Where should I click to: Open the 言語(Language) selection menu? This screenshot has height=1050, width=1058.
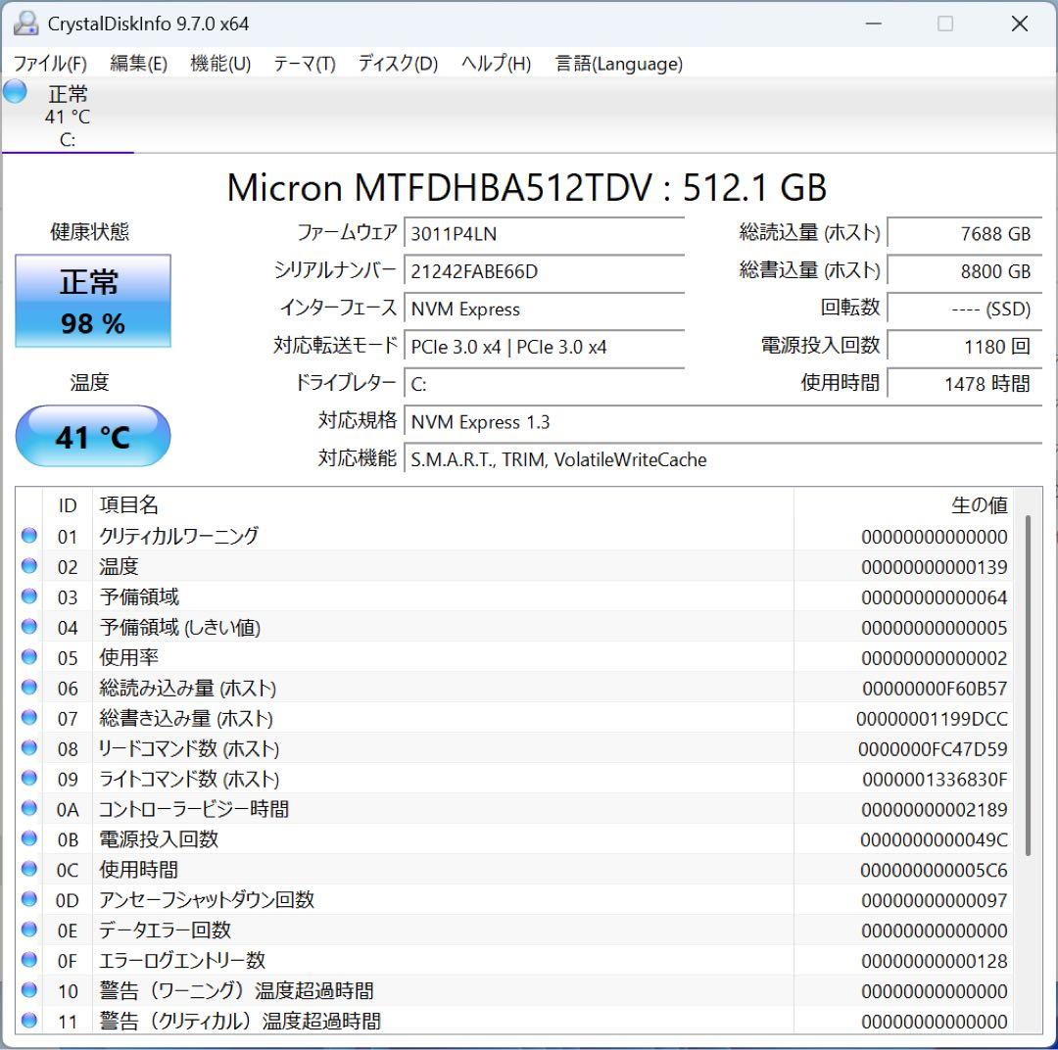point(618,64)
